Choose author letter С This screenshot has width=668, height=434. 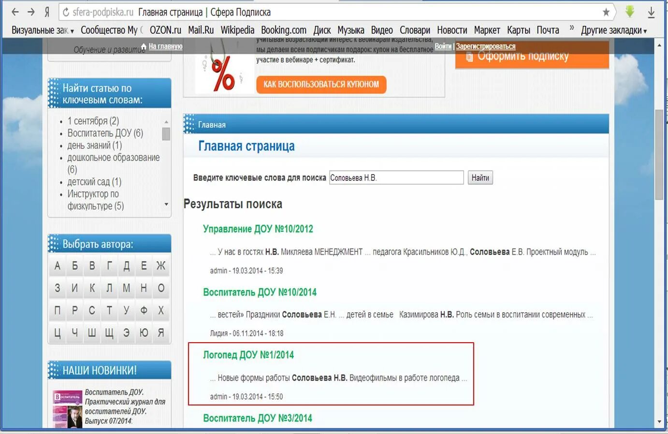92,311
